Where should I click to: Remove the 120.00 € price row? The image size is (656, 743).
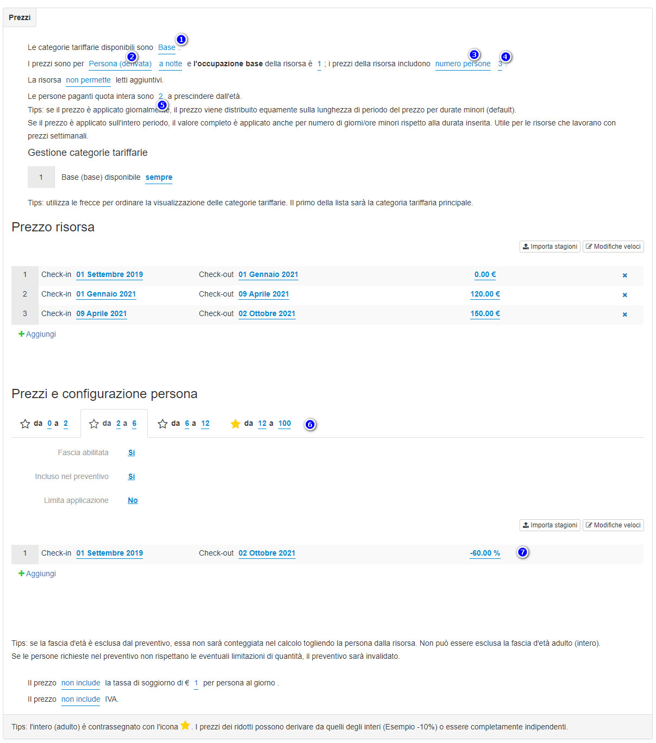tap(624, 295)
